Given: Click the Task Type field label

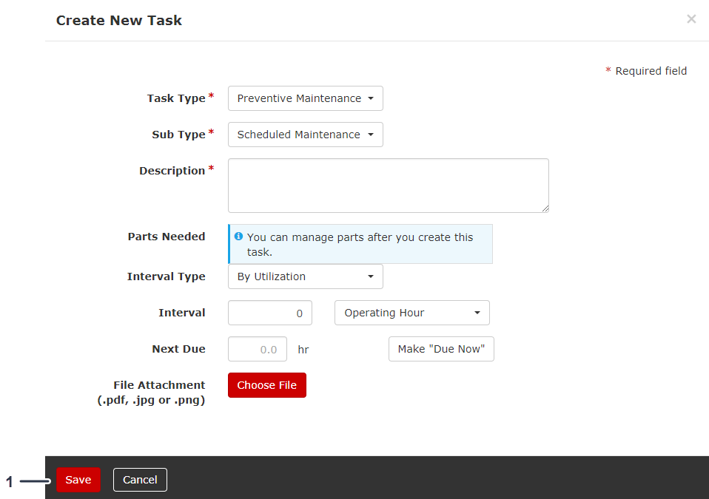Looking at the screenshot, I should 176,98.
